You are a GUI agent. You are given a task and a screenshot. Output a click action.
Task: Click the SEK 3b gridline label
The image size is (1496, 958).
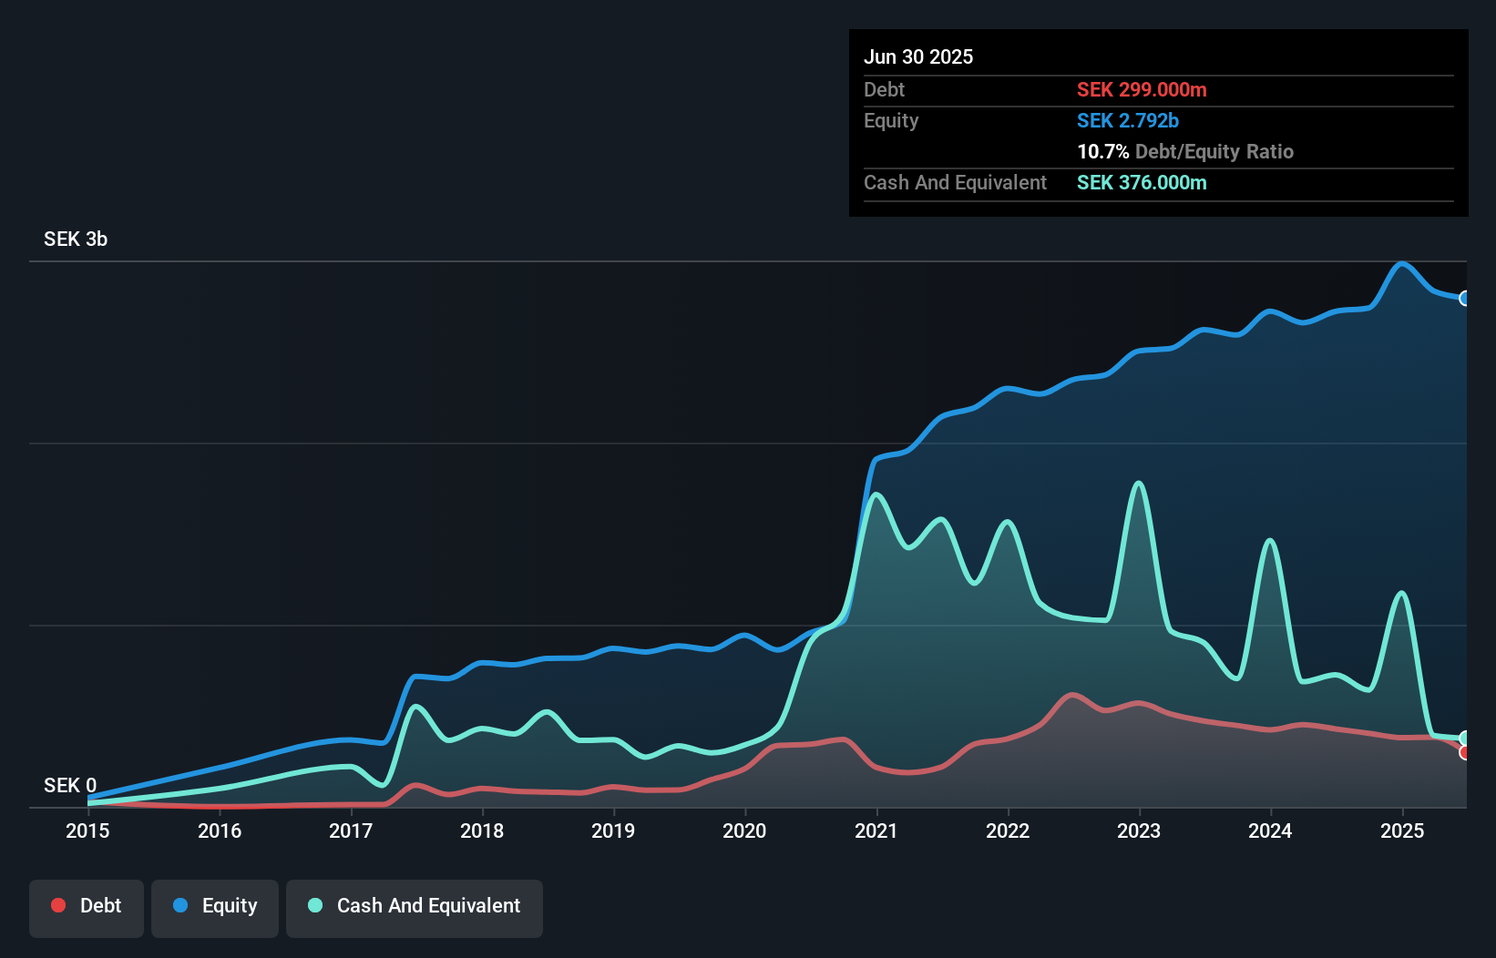[75, 239]
